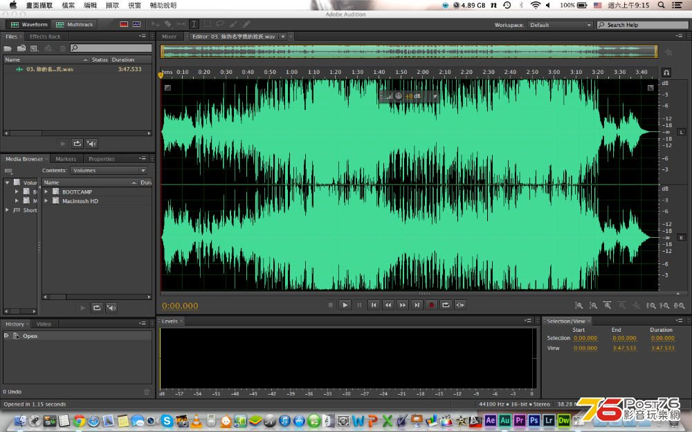This screenshot has height=432, width=692.
Task: Toggle Show Spectral Pitch Display button
Action: click(136, 24)
